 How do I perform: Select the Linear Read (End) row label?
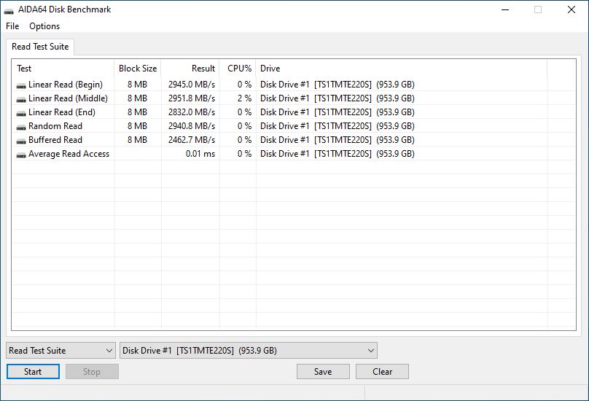pyautogui.click(x=62, y=112)
